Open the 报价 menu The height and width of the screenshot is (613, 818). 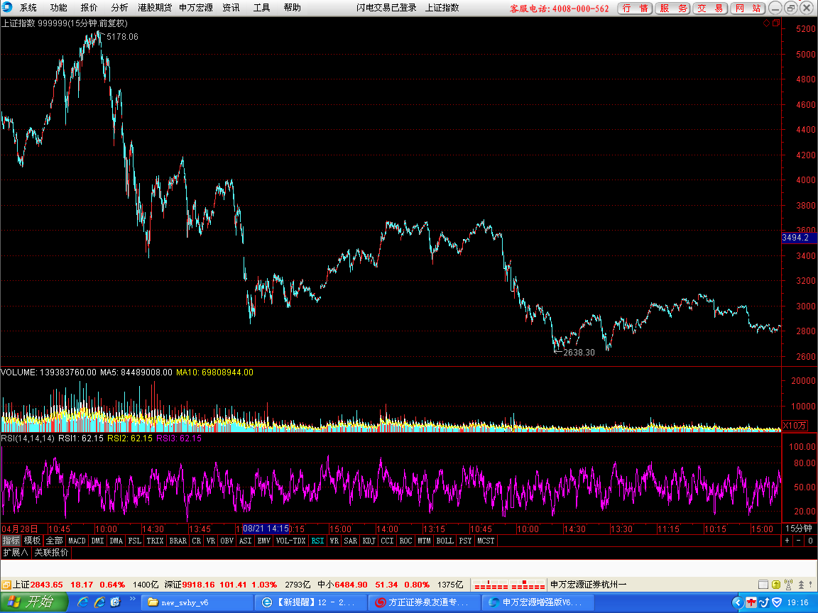coord(89,8)
